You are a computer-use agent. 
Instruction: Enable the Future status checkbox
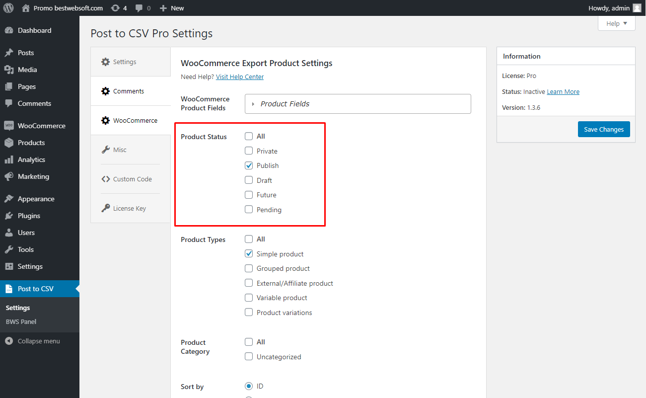point(249,195)
